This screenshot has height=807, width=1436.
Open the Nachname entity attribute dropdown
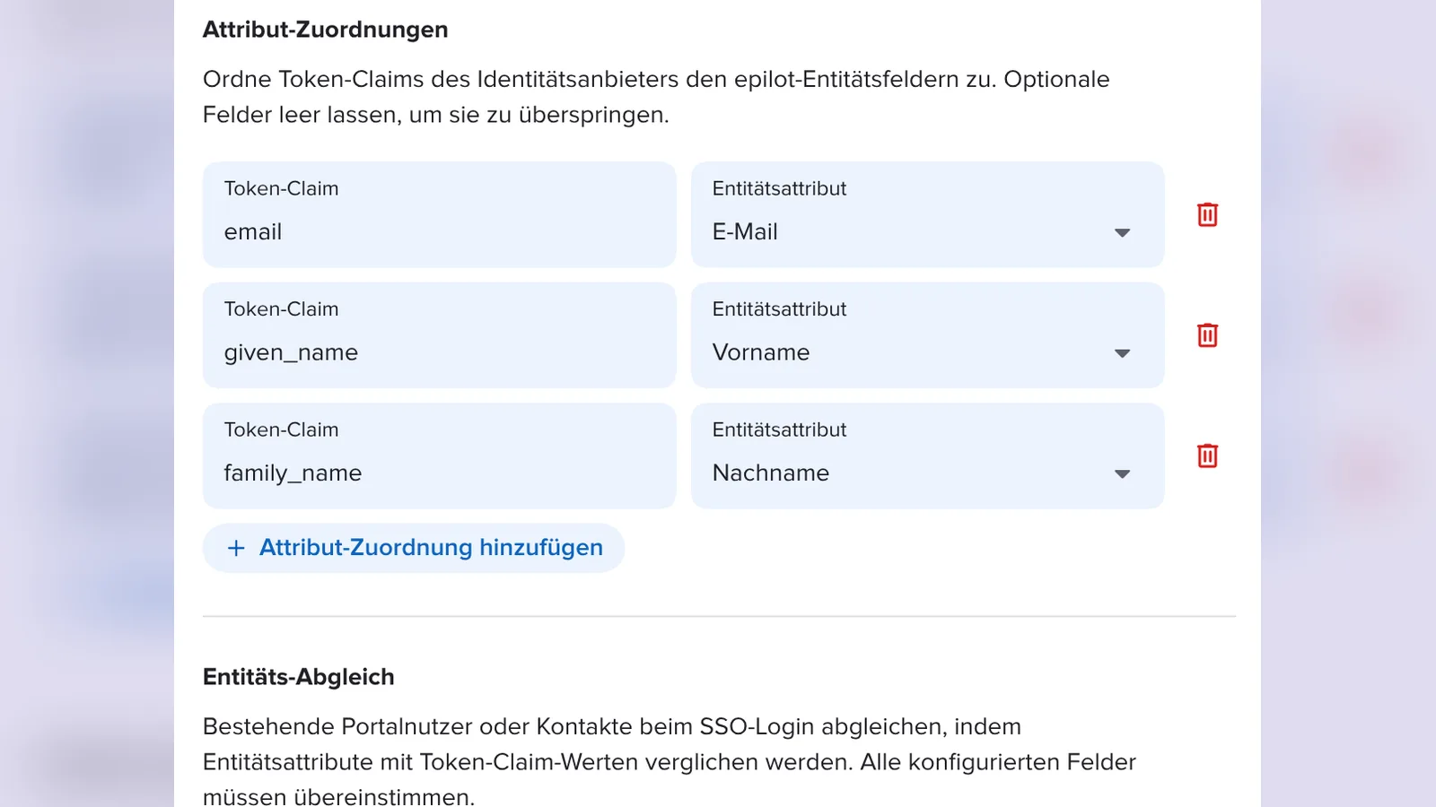click(x=927, y=456)
